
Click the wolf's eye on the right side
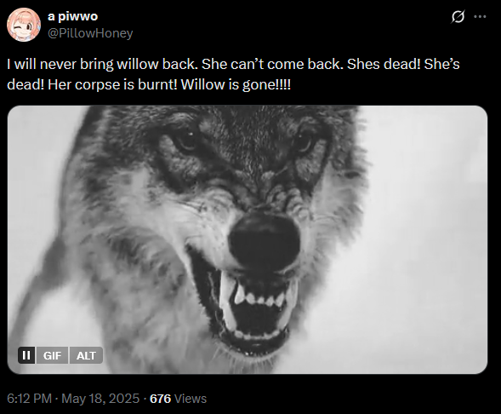[x=305, y=141]
